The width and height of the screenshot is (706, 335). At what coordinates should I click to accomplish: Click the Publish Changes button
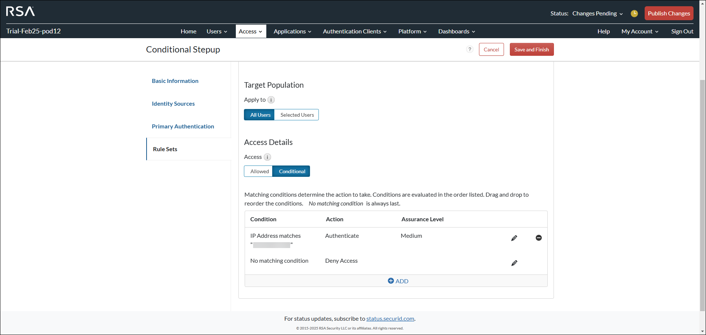tap(669, 13)
